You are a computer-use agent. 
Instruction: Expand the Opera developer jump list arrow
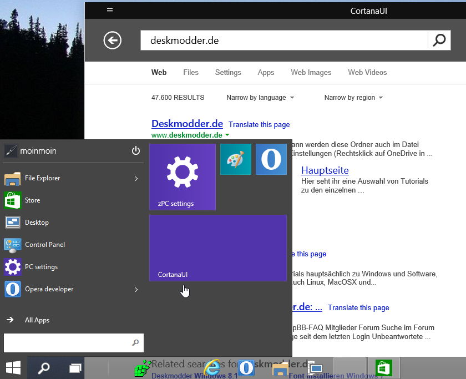click(x=136, y=290)
